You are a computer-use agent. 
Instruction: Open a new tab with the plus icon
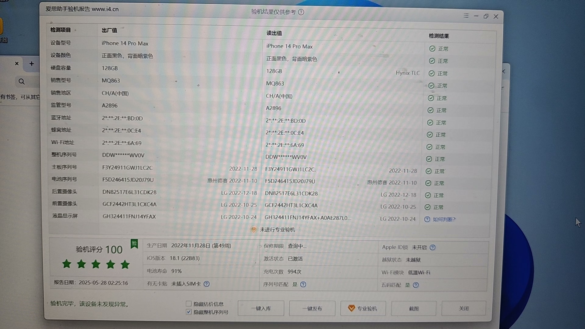pos(32,64)
